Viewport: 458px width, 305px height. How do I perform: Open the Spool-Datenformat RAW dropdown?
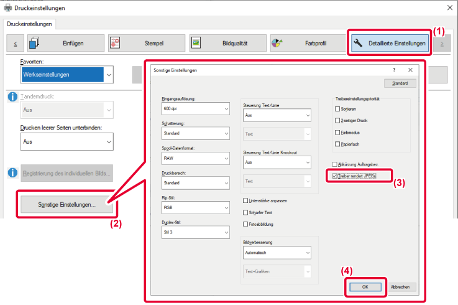[x=196, y=158]
